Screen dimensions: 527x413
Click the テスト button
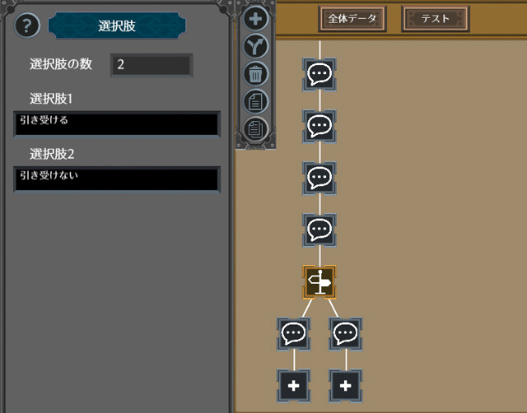click(436, 19)
